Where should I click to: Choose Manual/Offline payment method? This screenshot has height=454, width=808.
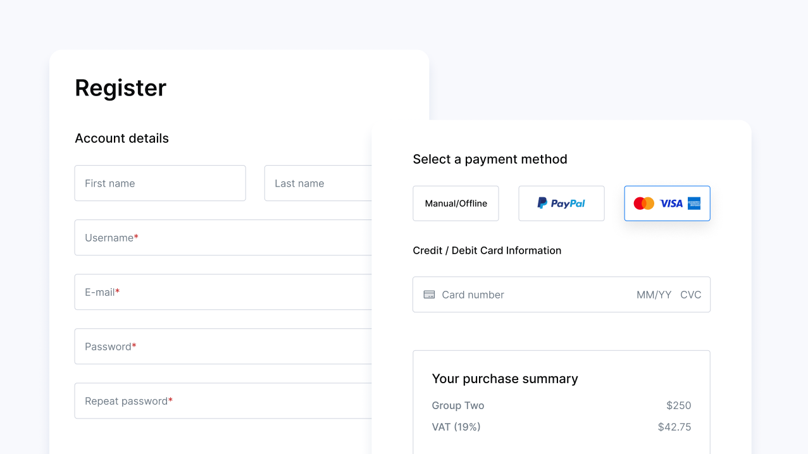click(x=456, y=204)
